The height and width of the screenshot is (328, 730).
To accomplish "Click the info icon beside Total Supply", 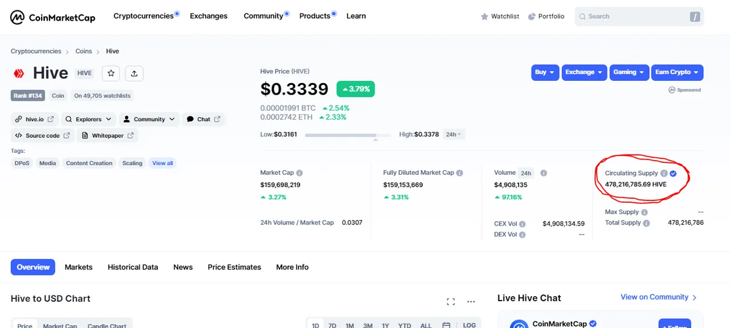I will click(x=647, y=223).
